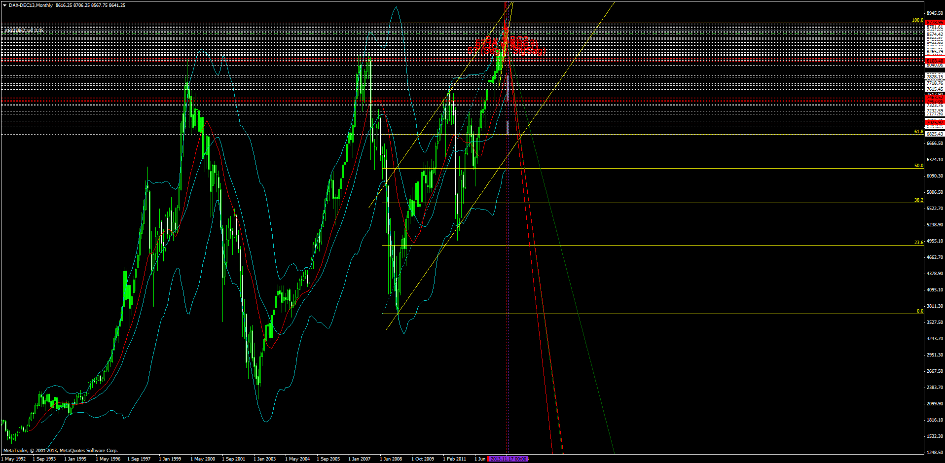Click the #683582 sell 0.05 order label
This screenshot has height=463, width=945.
(23, 30)
